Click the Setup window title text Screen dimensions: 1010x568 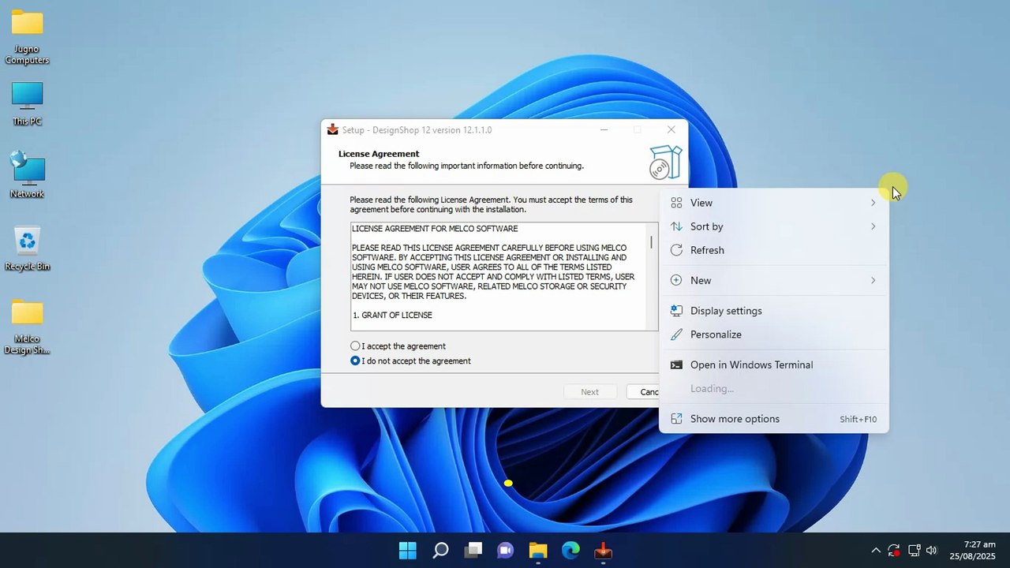(417, 129)
